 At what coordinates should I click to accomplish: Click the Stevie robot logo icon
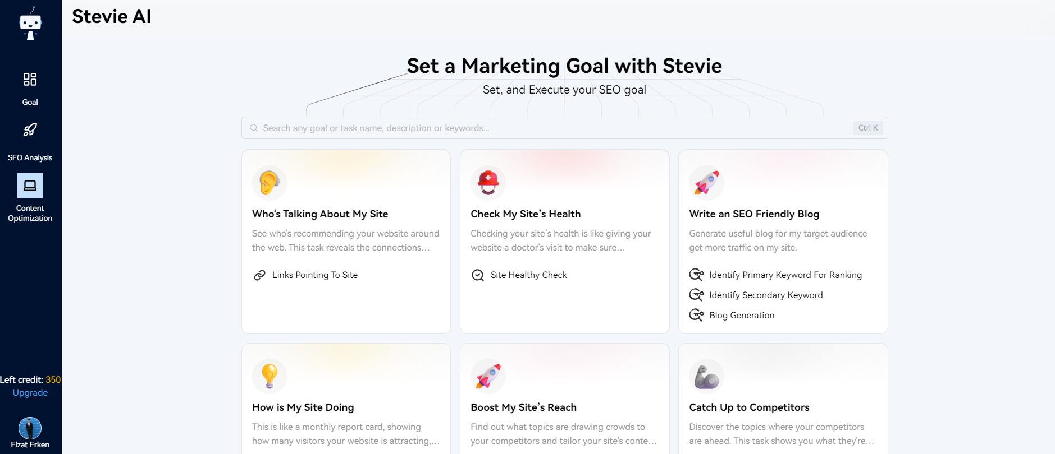[30, 24]
